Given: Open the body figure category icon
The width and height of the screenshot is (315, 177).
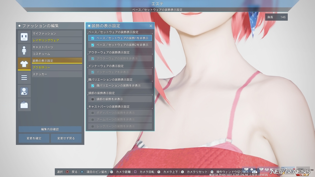Looking at the screenshot, I should pos(24,50).
